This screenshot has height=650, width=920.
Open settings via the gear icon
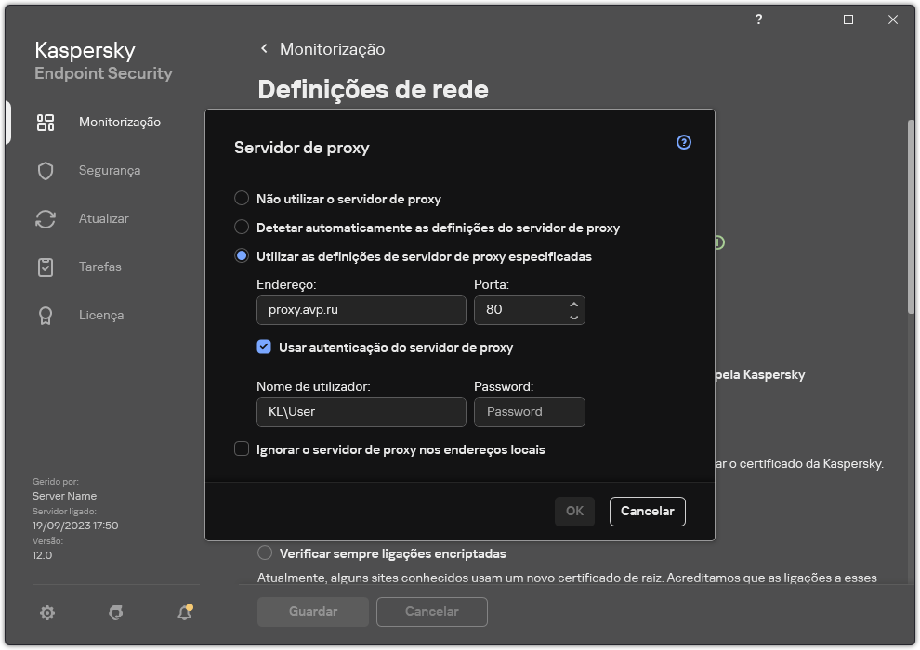(46, 613)
